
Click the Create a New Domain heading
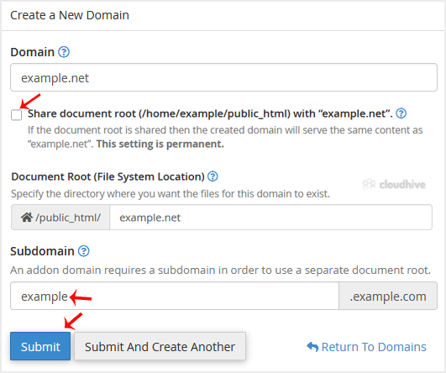[x=70, y=15]
